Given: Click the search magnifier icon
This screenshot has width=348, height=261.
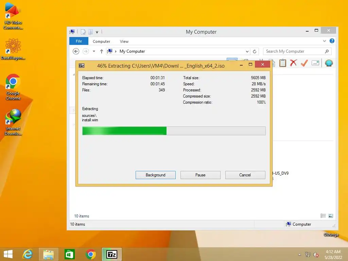Looking at the screenshot, I should (x=327, y=52).
